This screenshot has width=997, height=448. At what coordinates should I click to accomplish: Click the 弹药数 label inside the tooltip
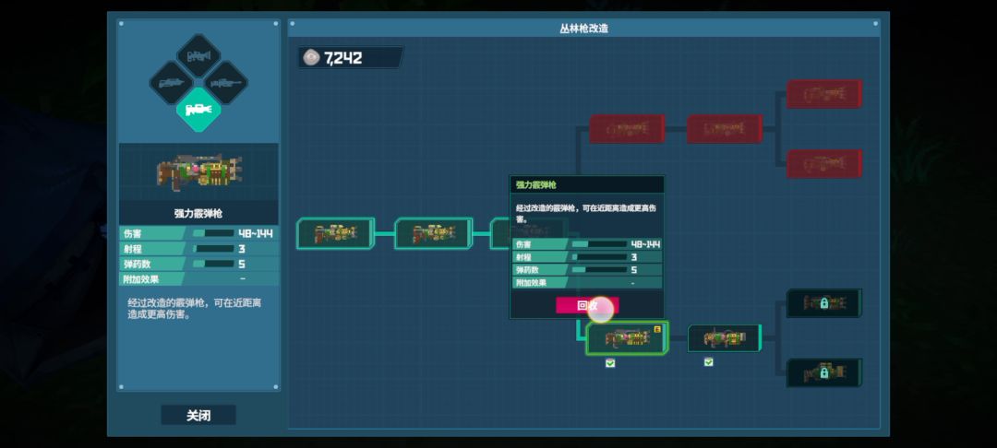[x=527, y=270]
